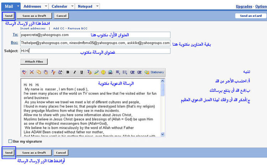Click Send an eCard button
This screenshot has width=267, height=165.
click(x=251, y=16)
